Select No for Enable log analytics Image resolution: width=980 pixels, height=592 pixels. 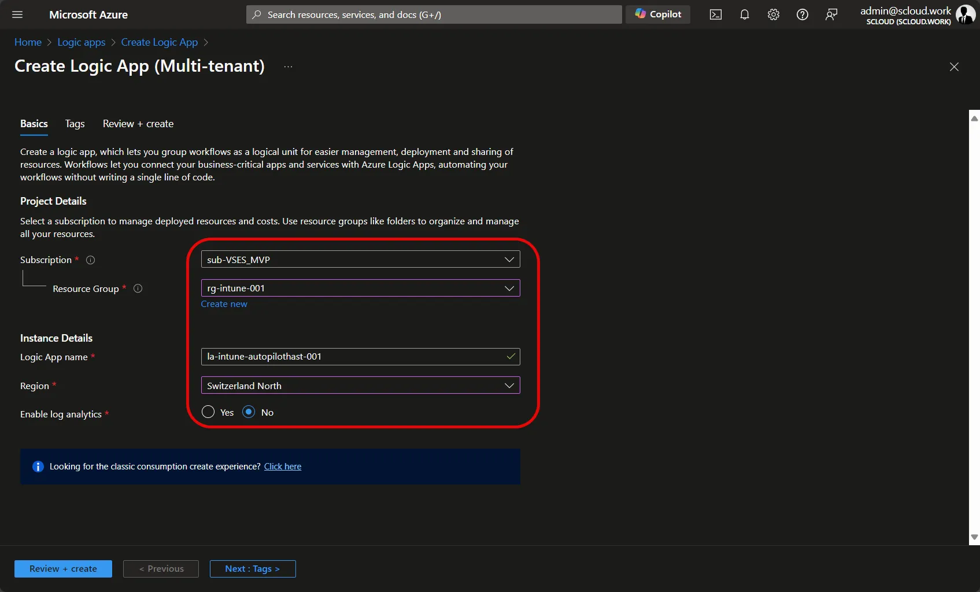249,412
